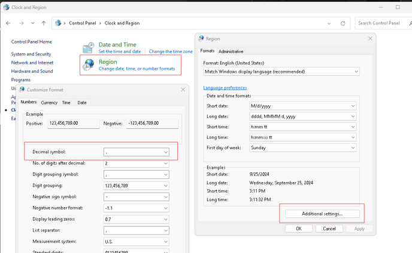Click the Control Panel icon in address bar
Image resolution: width=412 pixels, height=253 pixels.
coord(58,23)
